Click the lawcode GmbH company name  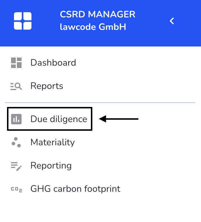point(93,27)
